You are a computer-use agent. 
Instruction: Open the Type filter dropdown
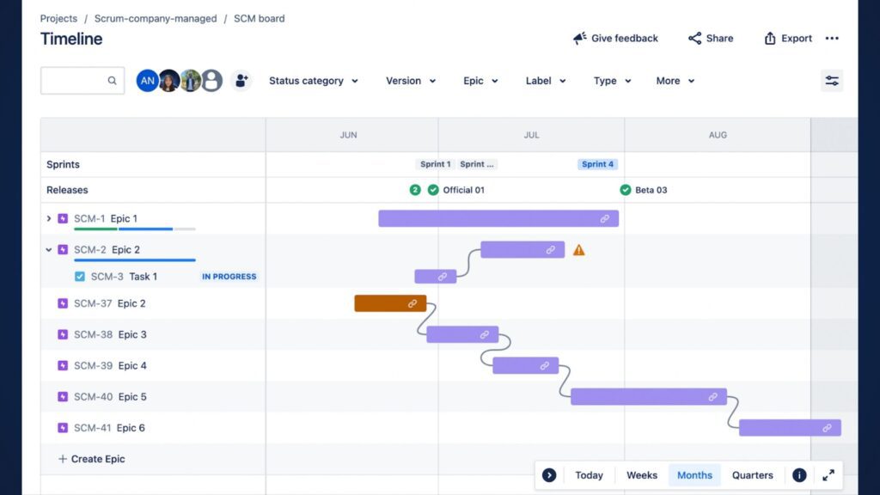click(x=612, y=81)
